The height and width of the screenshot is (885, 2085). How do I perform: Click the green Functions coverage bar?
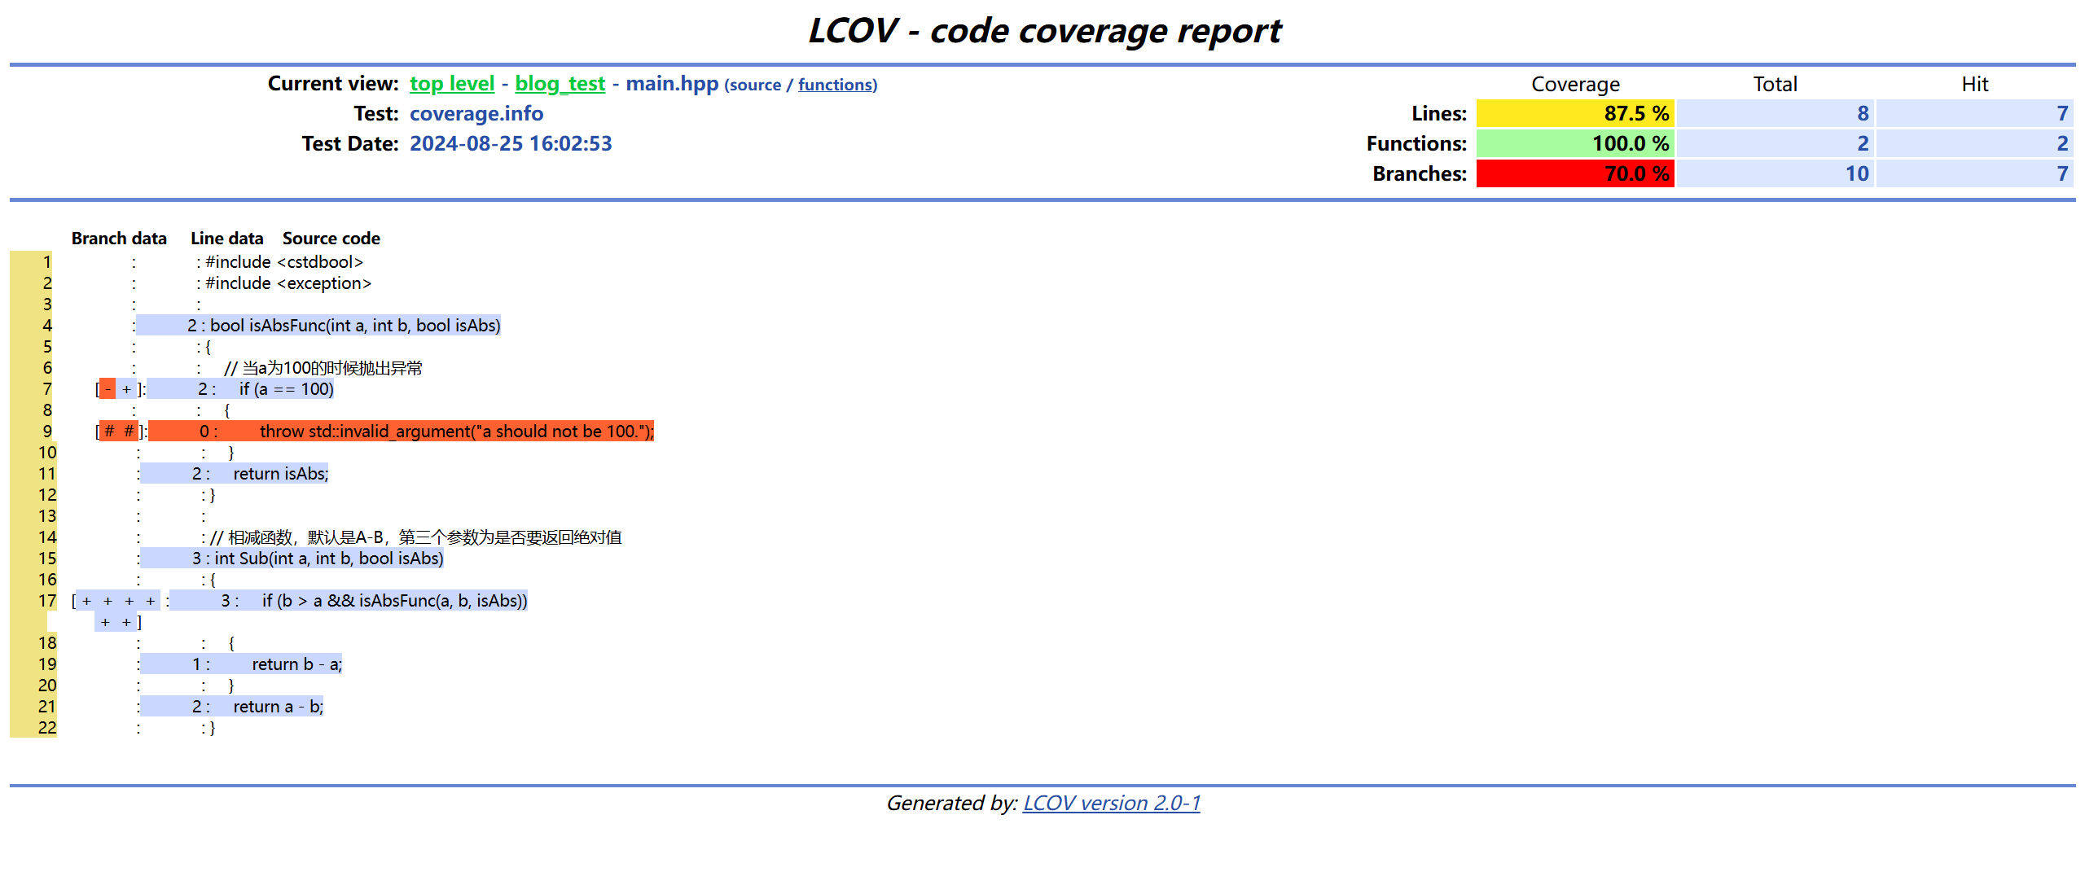[x=1575, y=143]
